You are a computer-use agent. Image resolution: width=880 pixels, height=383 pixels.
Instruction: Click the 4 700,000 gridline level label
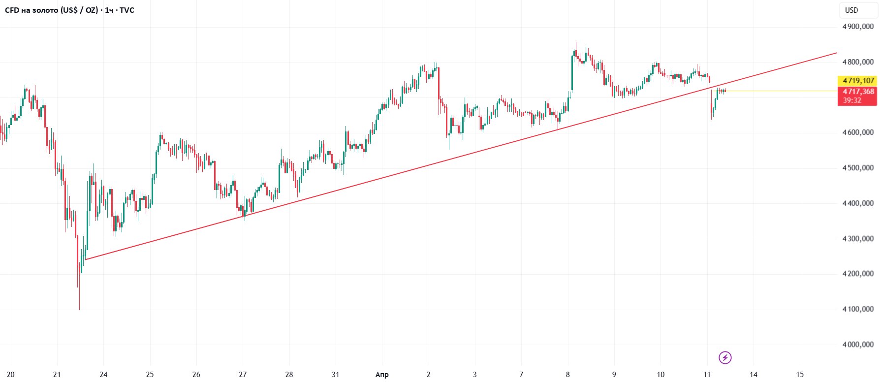[858, 97]
